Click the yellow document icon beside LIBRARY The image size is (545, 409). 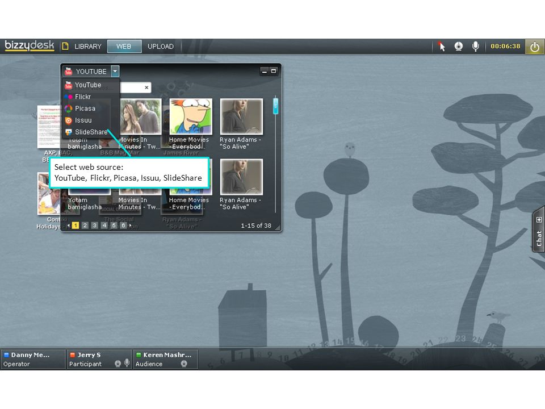click(65, 46)
